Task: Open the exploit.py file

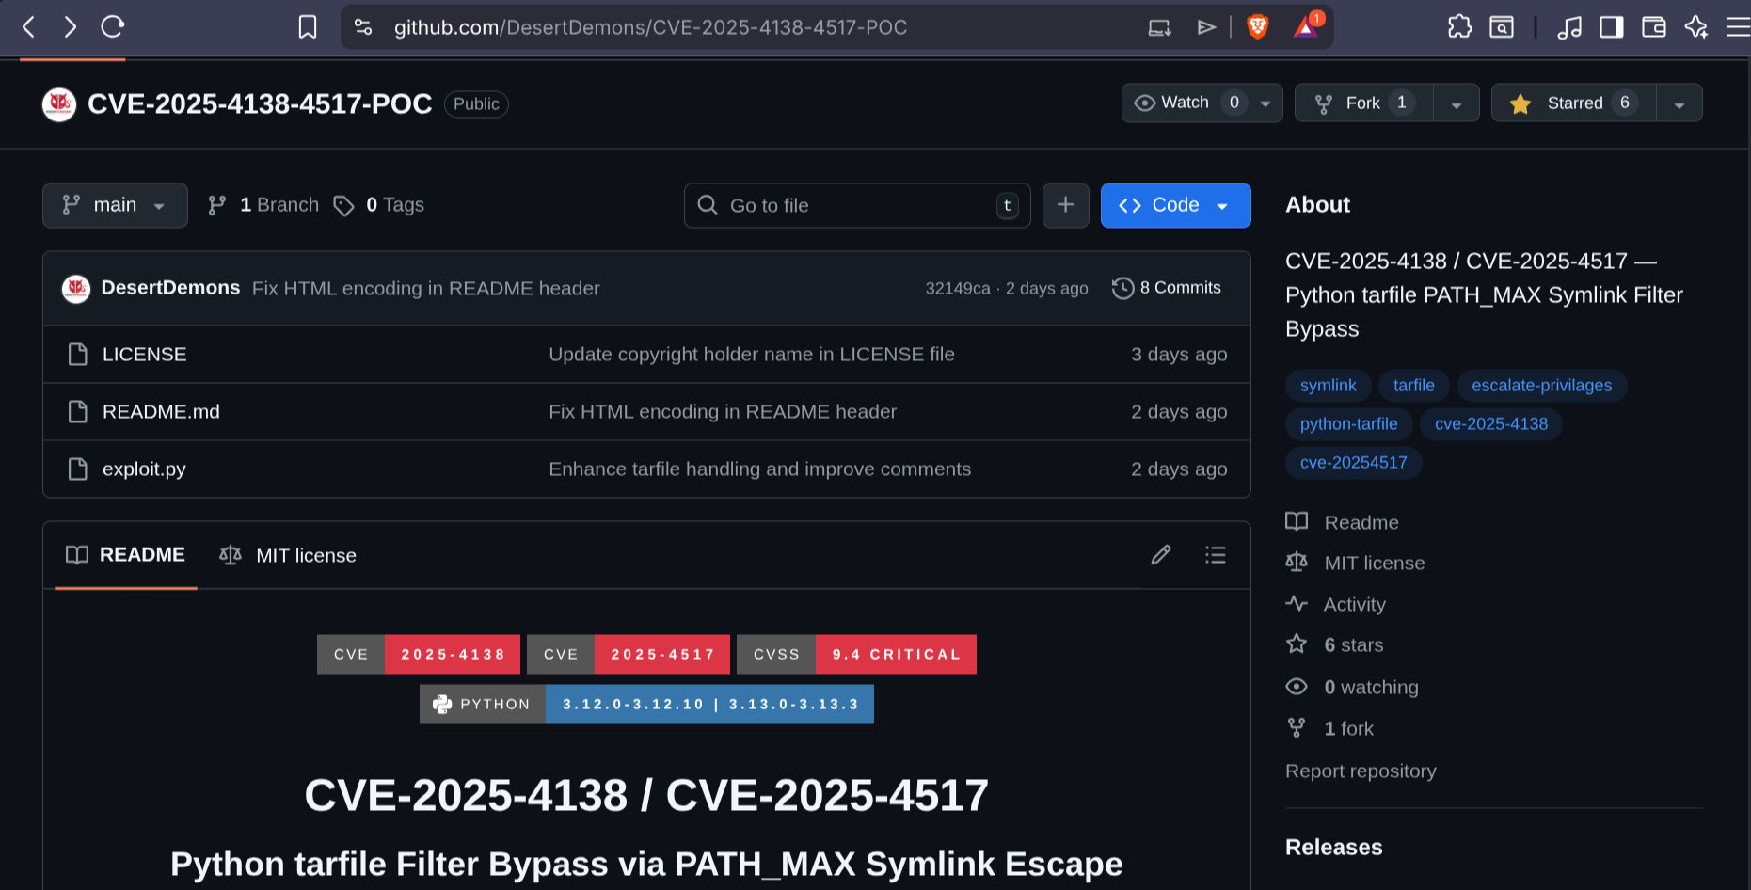Action: 144,469
